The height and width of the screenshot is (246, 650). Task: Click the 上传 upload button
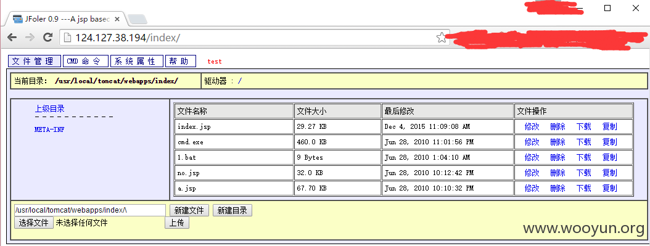pos(177,223)
